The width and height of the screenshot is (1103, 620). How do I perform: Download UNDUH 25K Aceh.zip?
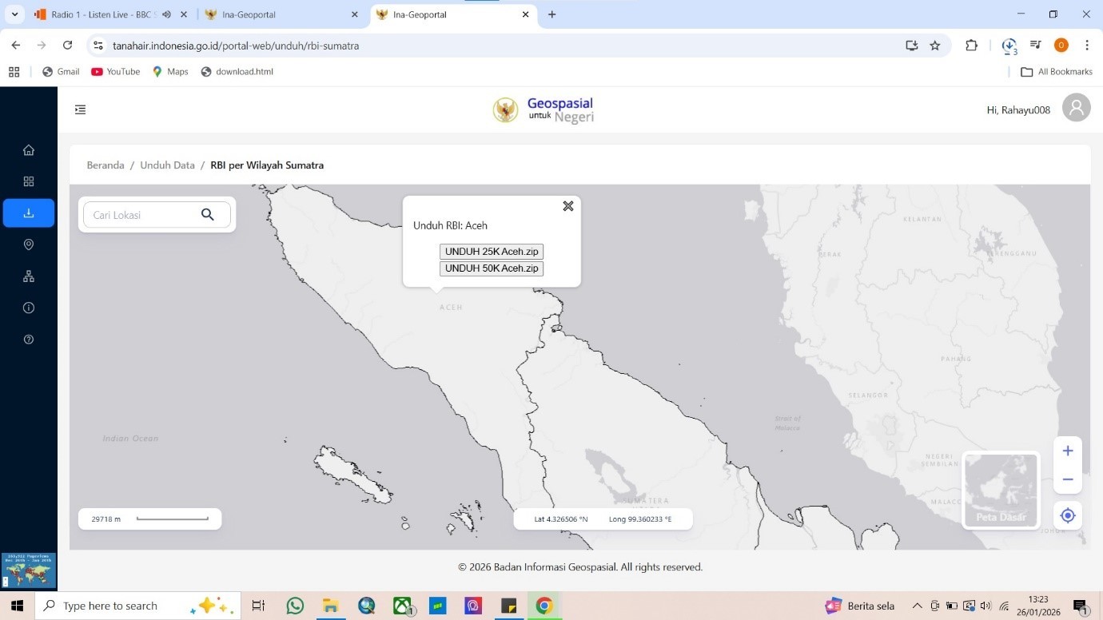click(491, 252)
